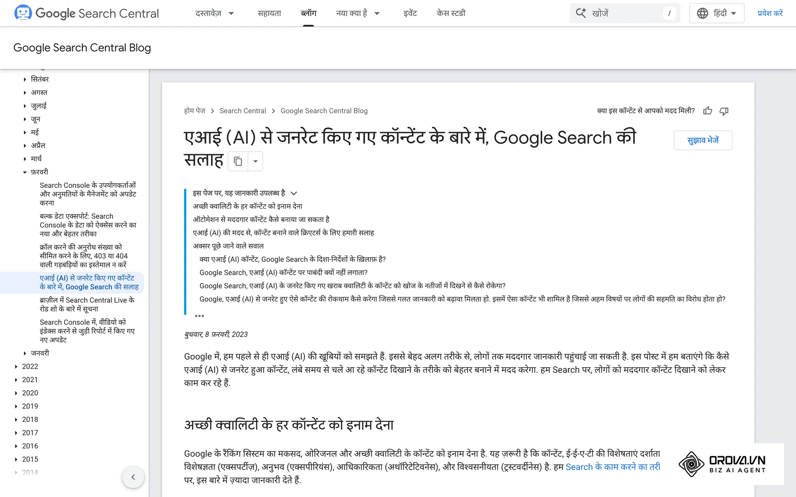
Task: Open the 'Search के काम करने का तरी' link
Action: coord(613,467)
